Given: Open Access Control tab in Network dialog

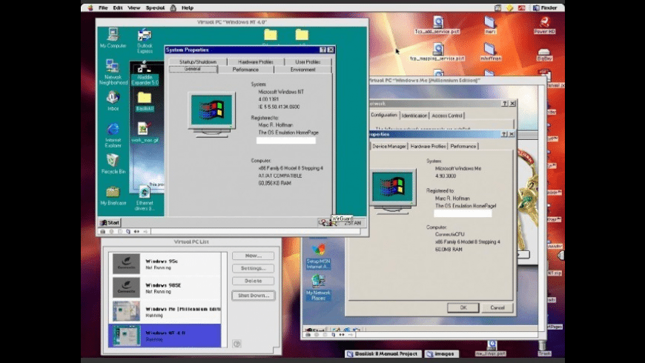Looking at the screenshot, I should coord(447,116).
